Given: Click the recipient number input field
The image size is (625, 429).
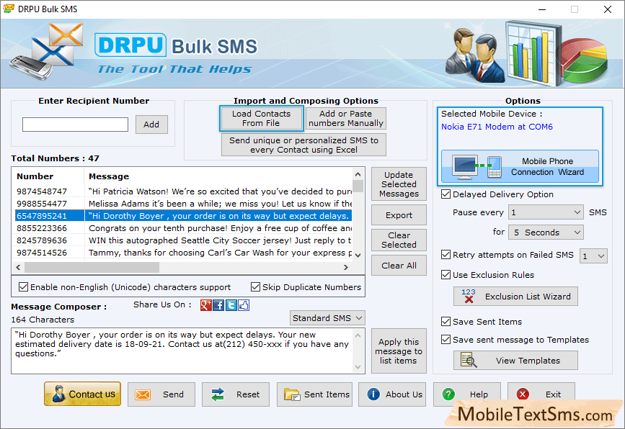Looking at the screenshot, I should 76,125.
